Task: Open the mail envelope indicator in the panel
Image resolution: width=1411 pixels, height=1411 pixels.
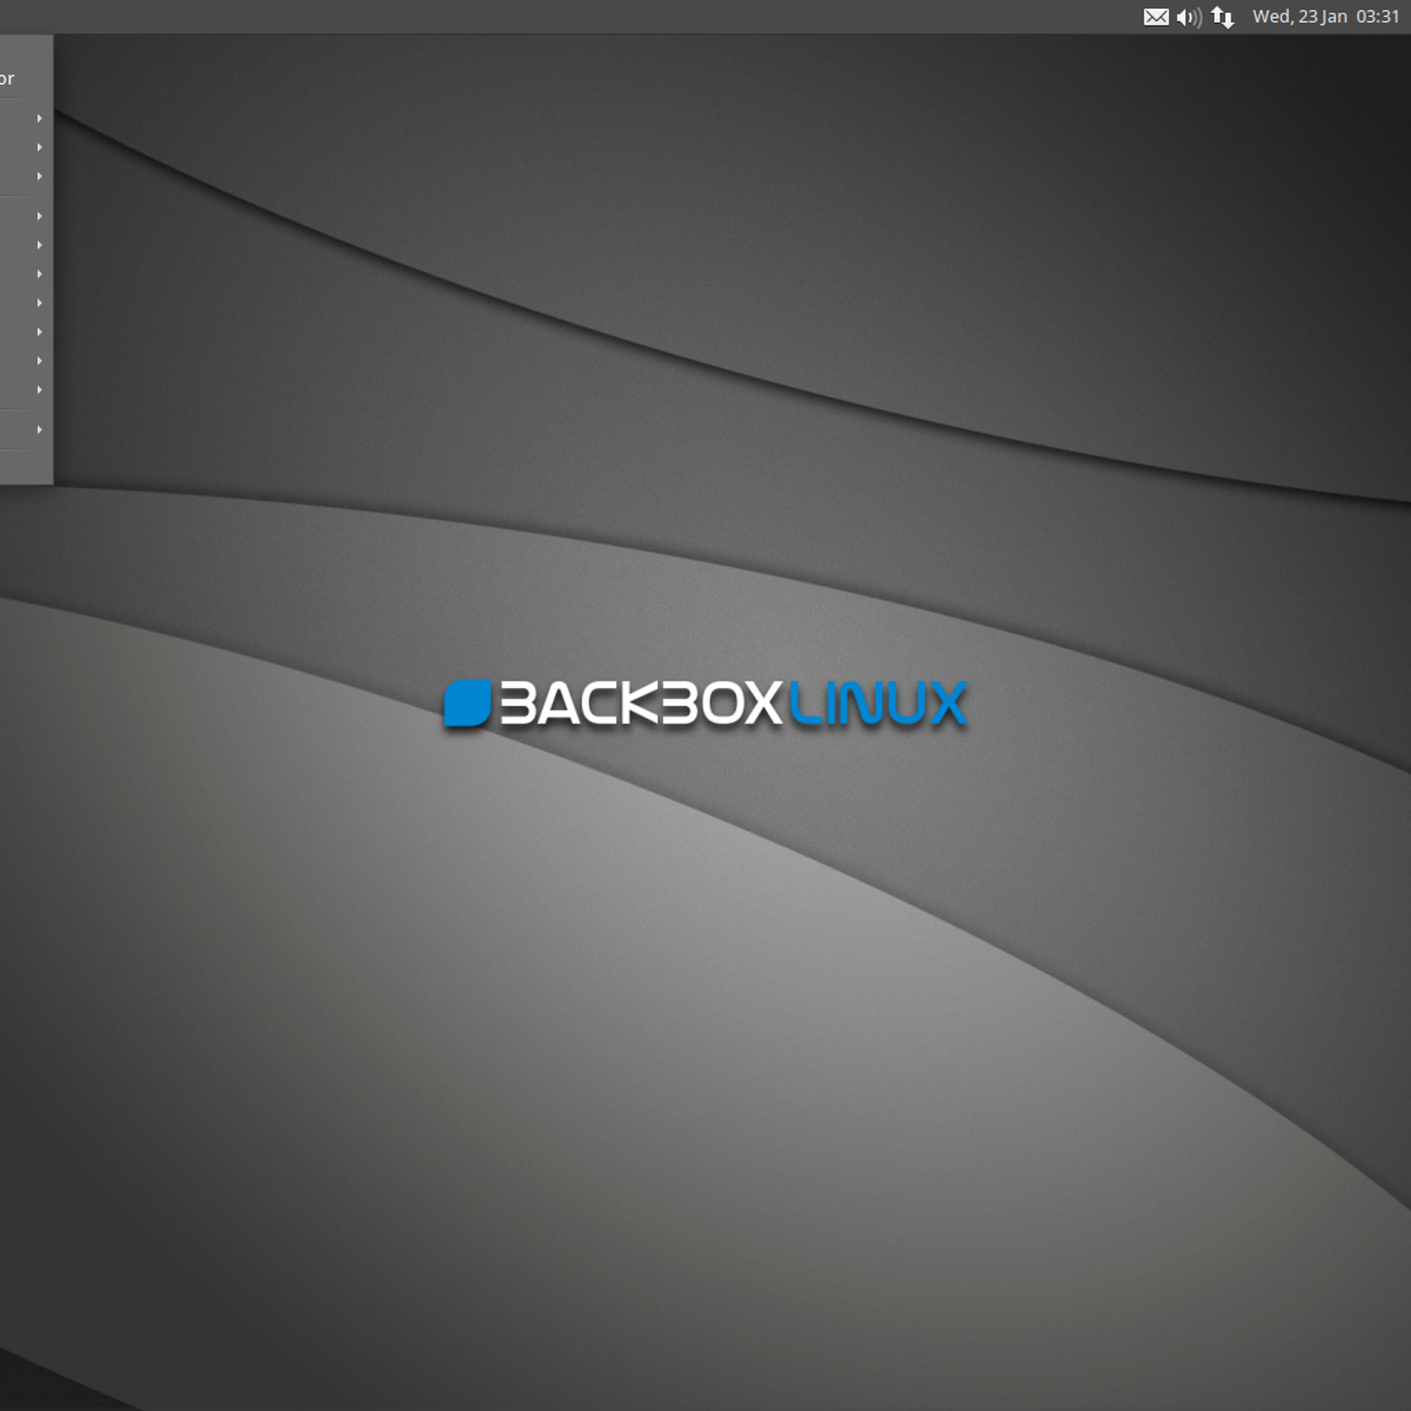Action: [1155, 17]
